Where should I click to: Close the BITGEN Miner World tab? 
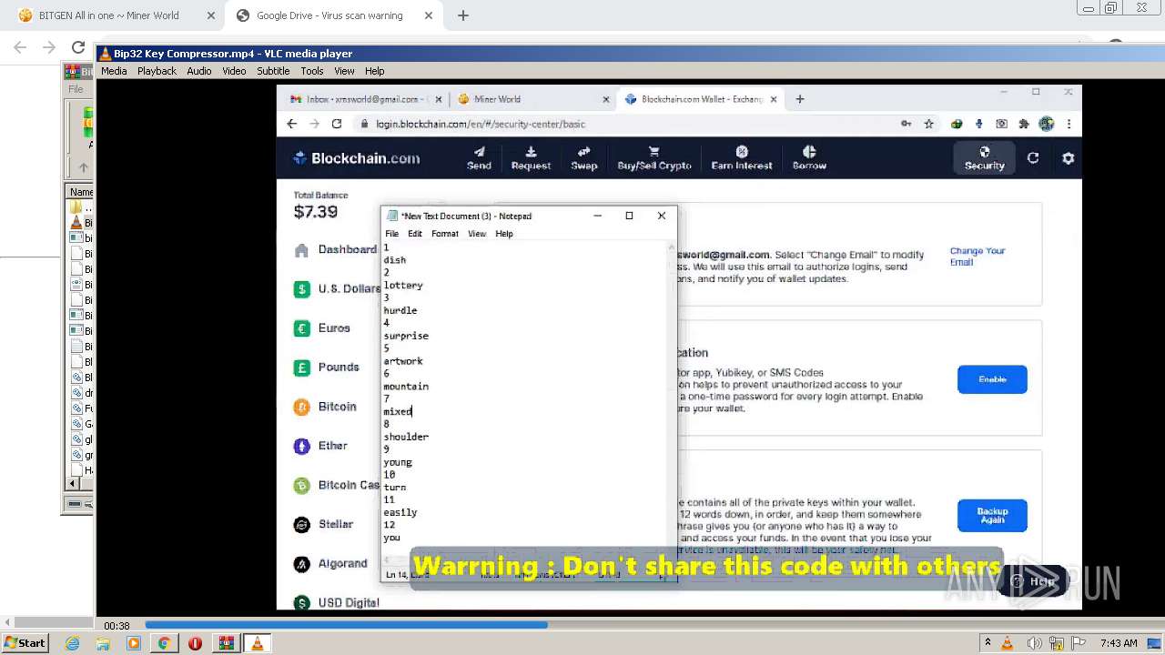pyautogui.click(x=211, y=15)
